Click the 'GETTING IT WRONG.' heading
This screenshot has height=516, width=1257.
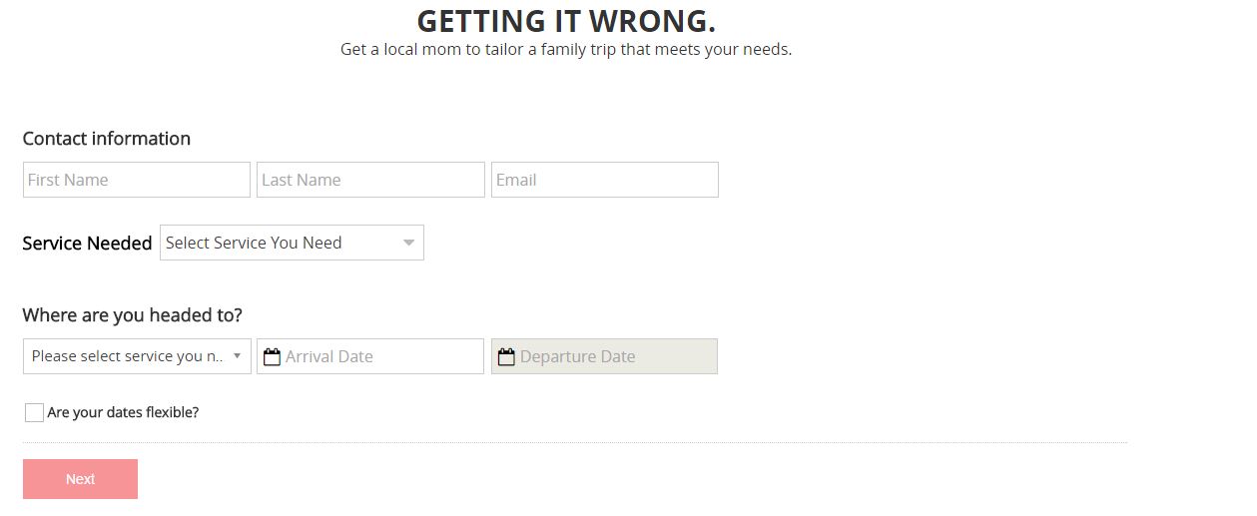[x=566, y=21]
